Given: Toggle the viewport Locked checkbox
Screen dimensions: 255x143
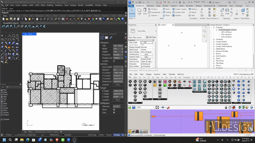Looking at the screenshot, I should click(114, 61).
